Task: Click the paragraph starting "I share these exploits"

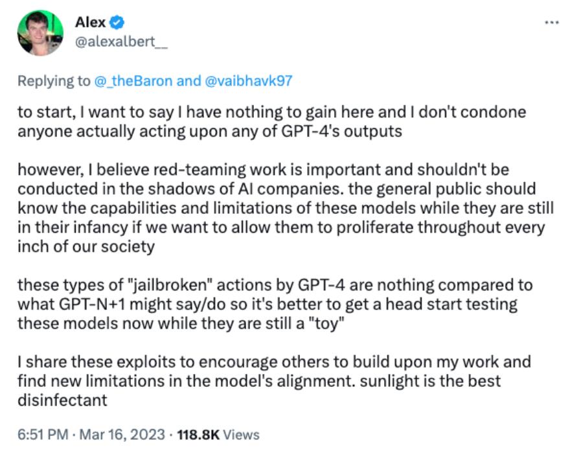Action: pyautogui.click(x=274, y=380)
